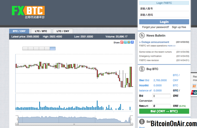Image resolution: width=197 pixels, height=128 pixels.
Task: Switch to the LTC / BTC tab
Action: click(41, 31)
